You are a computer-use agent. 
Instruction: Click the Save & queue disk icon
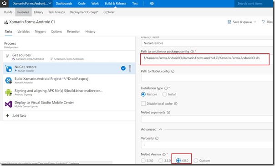(x=229, y=22)
